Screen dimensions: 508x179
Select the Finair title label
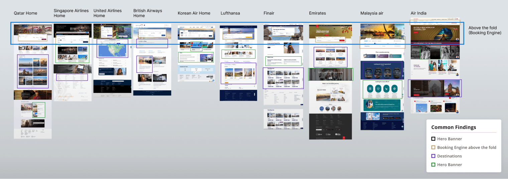(x=269, y=13)
